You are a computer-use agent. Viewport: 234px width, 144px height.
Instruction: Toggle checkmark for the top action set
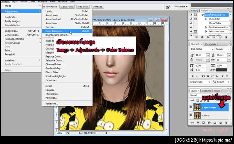[x=191, y=15]
